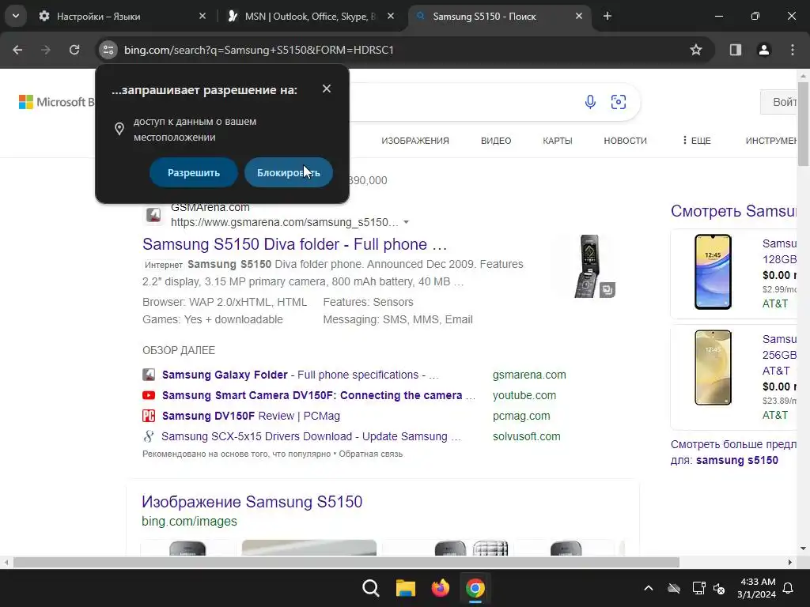Click GSMArena favicon at top result
The height and width of the screenshot is (607, 810).
[153, 215]
